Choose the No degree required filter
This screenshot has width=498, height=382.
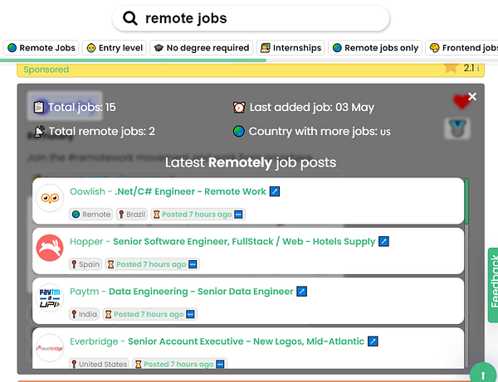point(202,48)
